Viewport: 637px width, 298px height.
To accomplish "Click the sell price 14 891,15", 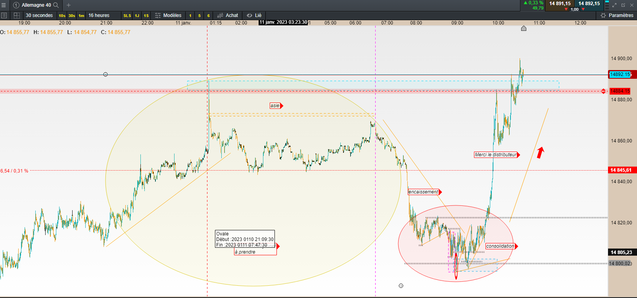I will point(560,4).
